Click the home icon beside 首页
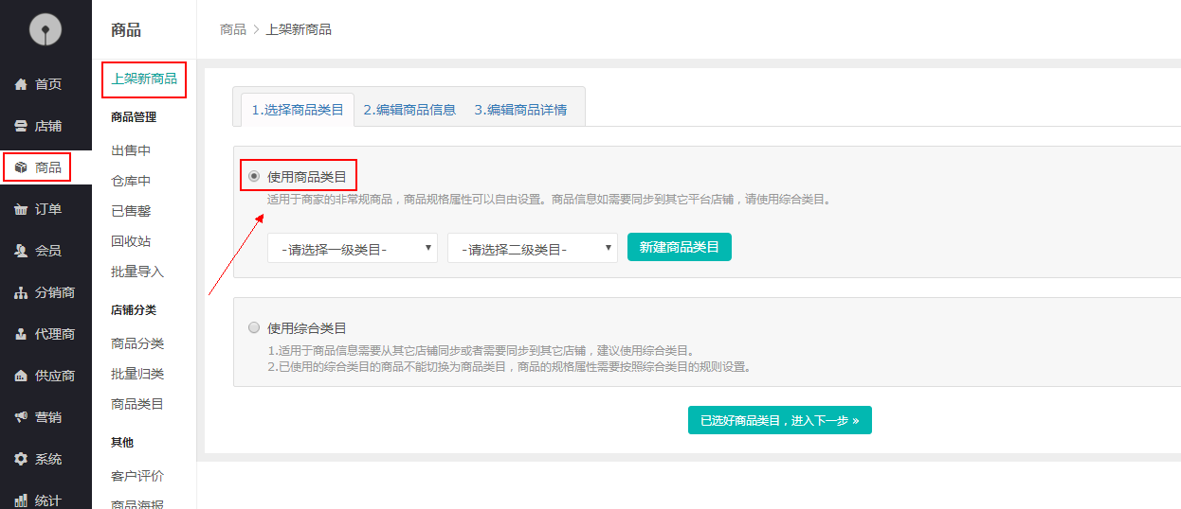Viewport: 1181px width, 509px height. 21,84
